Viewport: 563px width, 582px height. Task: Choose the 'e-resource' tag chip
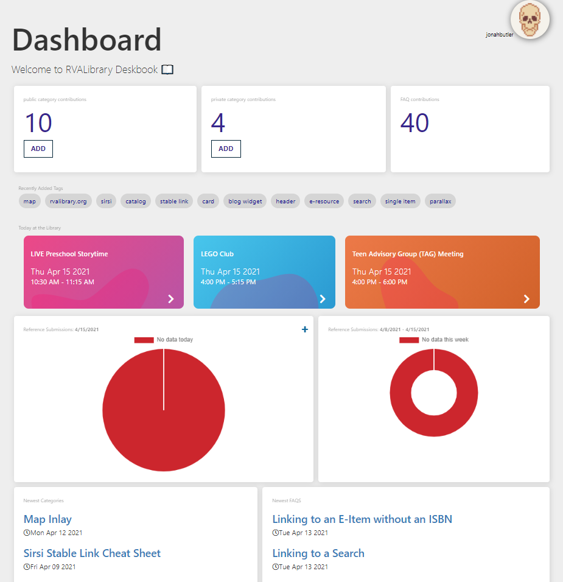324,201
